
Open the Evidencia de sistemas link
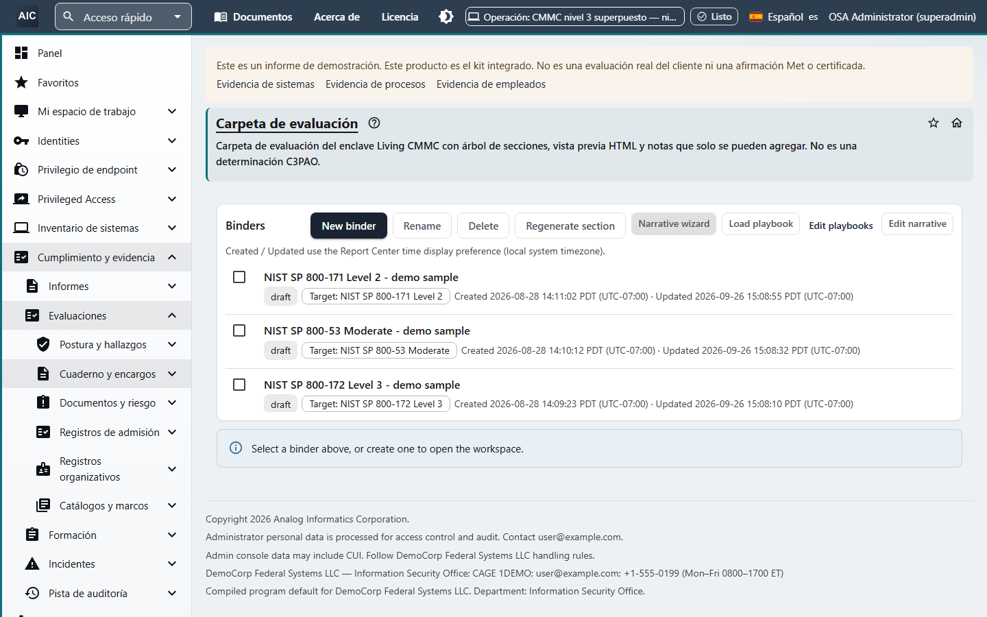tap(265, 84)
